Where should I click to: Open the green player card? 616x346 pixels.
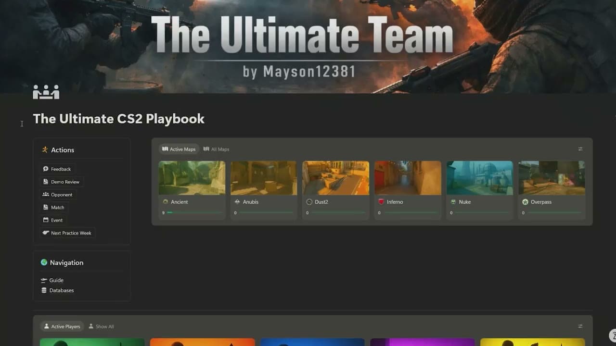click(x=92, y=342)
